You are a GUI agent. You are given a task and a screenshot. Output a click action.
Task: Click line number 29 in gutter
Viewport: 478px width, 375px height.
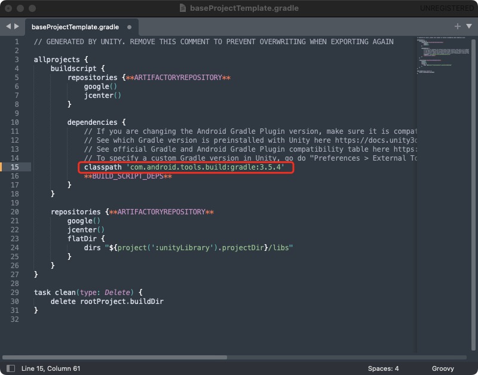tap(14, 293)
